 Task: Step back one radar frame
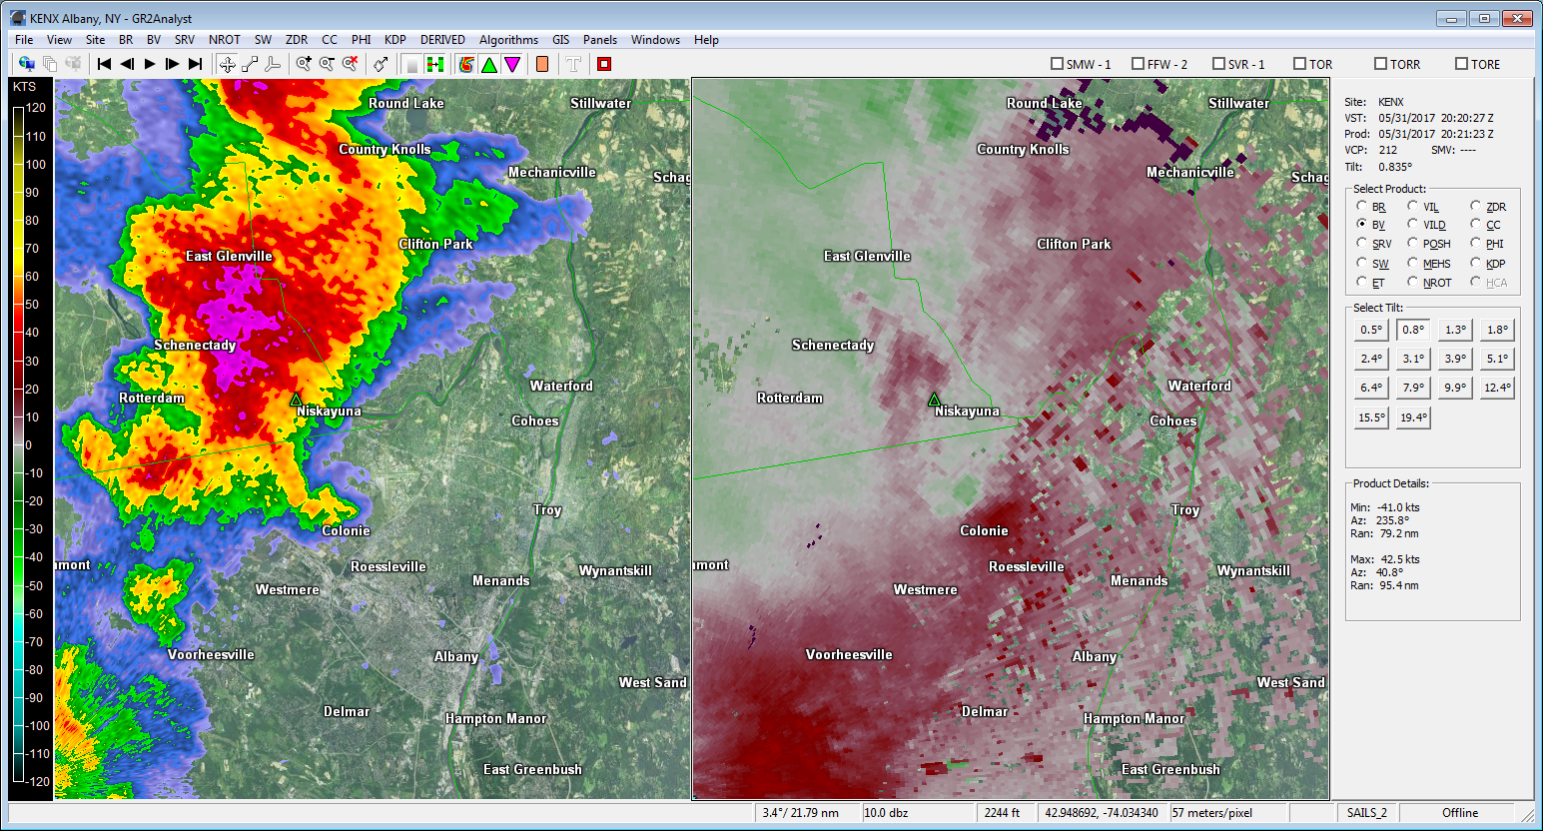pos(128,64)
